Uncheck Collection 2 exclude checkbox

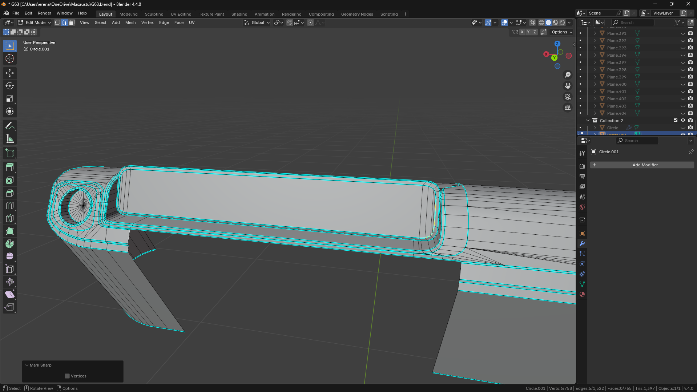click(676, 120)
